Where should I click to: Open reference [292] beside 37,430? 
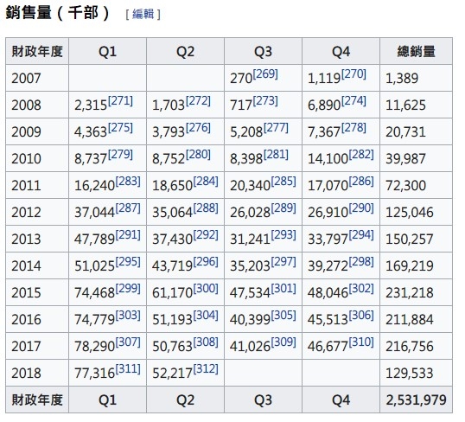(206, 234)
